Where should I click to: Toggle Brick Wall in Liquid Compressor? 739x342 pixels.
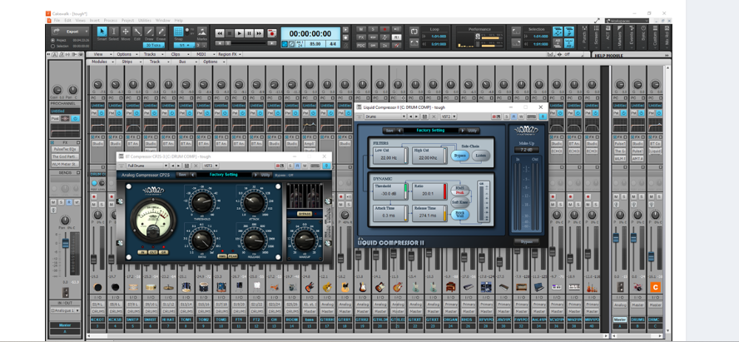point(459,215)
